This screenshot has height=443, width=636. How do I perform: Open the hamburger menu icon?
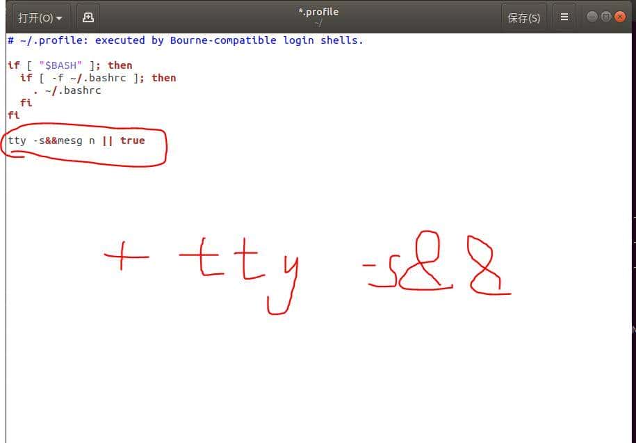click(x=564, y=17)
